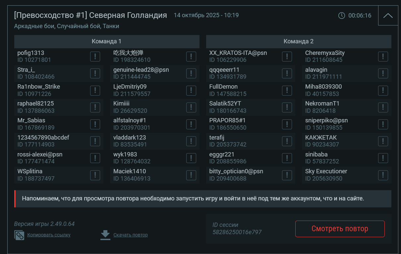Report player Maciek1410 via exclamation icon
The width and height of the screenshot is (401, 254).
click(x=191, y=175)
